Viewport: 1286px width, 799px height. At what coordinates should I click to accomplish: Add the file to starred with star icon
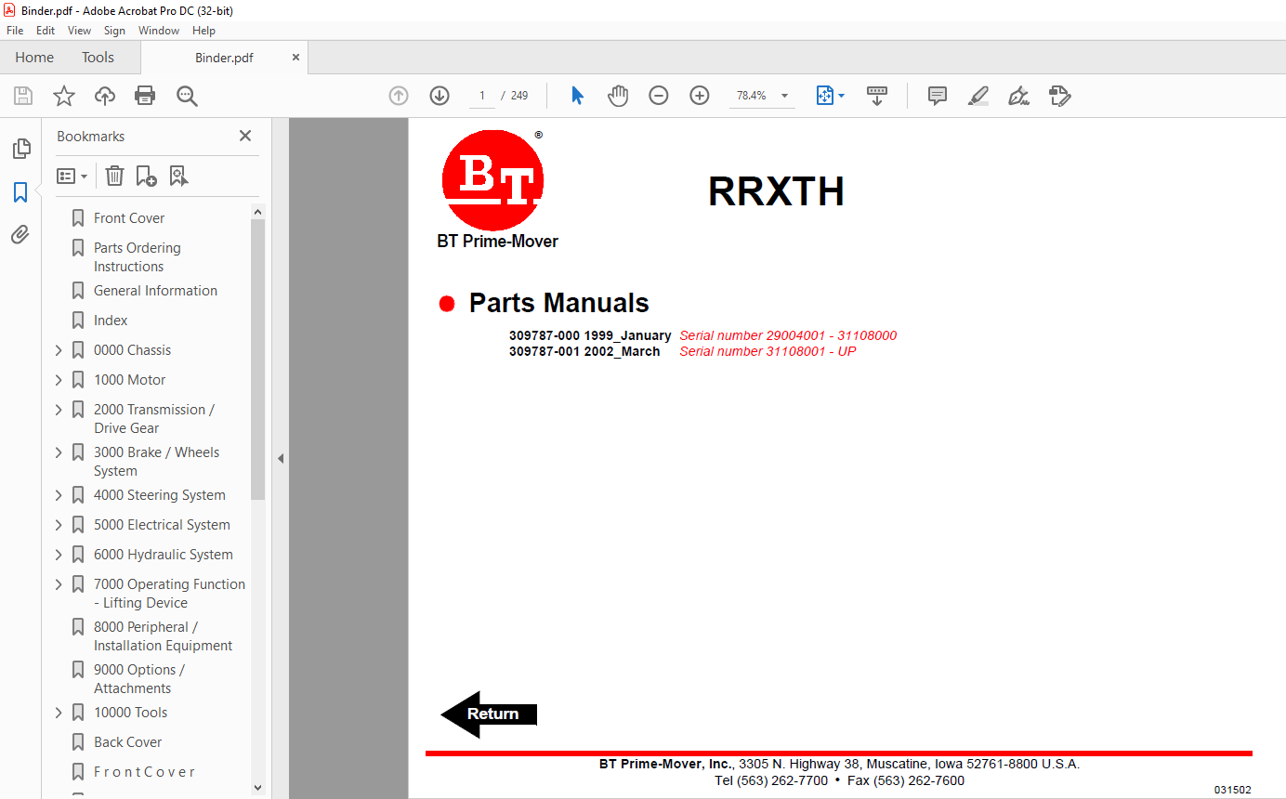[x=64, y=96]
